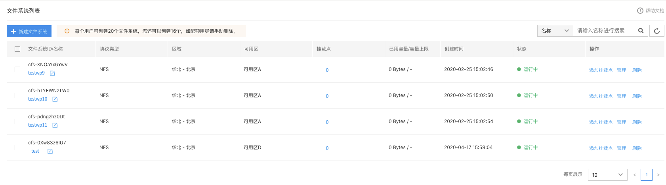The width and height of the screenshot is (666, 185).
Task: Click 删除 for the testwp11 row
Action: (637, 122)
